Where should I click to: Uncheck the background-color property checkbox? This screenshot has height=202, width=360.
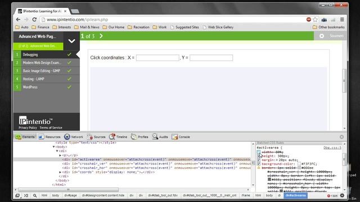coord(259,164)
